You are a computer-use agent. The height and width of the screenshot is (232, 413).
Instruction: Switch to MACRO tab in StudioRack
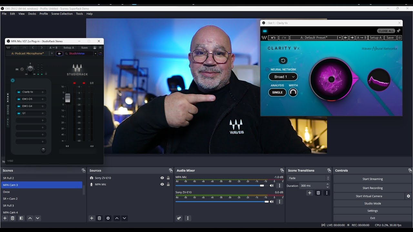click(8, 110)
